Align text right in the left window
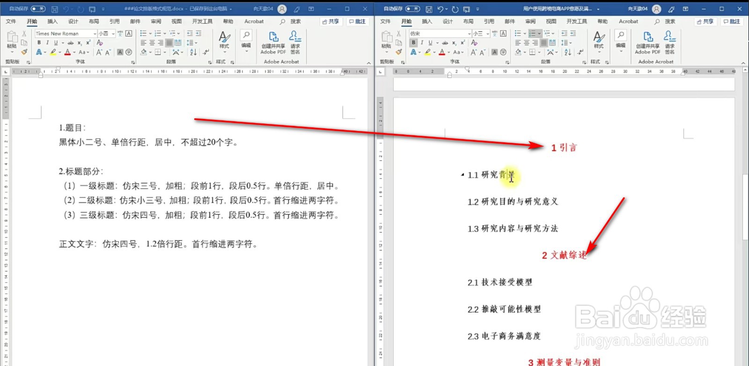Image resolution: width=749 pixels, height=366 pixels. point(161,43)
